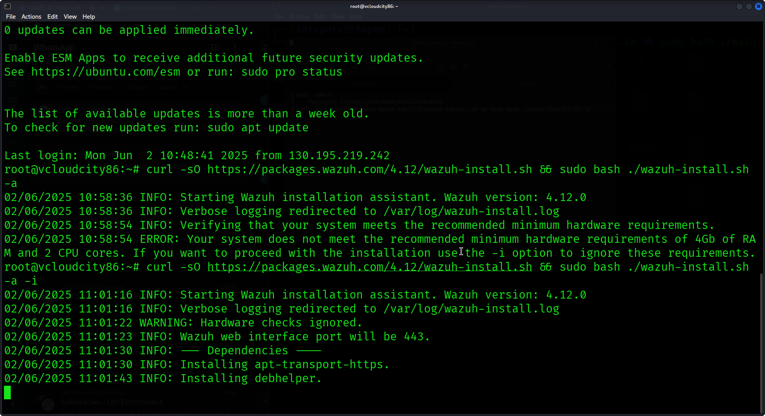Click the line "WARNING: Hardware checks ignored."

pos(251,323)
